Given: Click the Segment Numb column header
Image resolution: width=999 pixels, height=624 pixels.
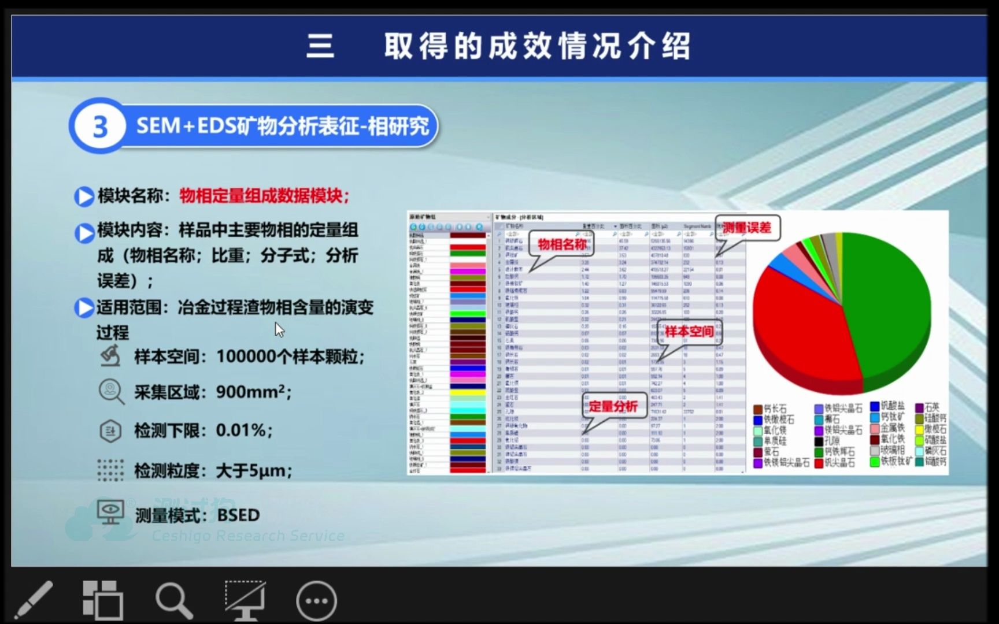Looking at the screenshot, I should point(697,226).
